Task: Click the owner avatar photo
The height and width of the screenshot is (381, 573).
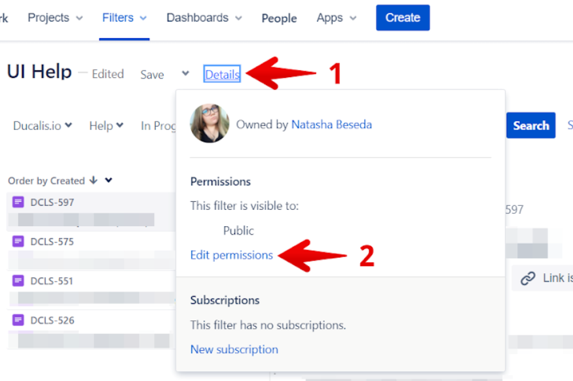Action: pyautogui.click(x=209, y=124)
